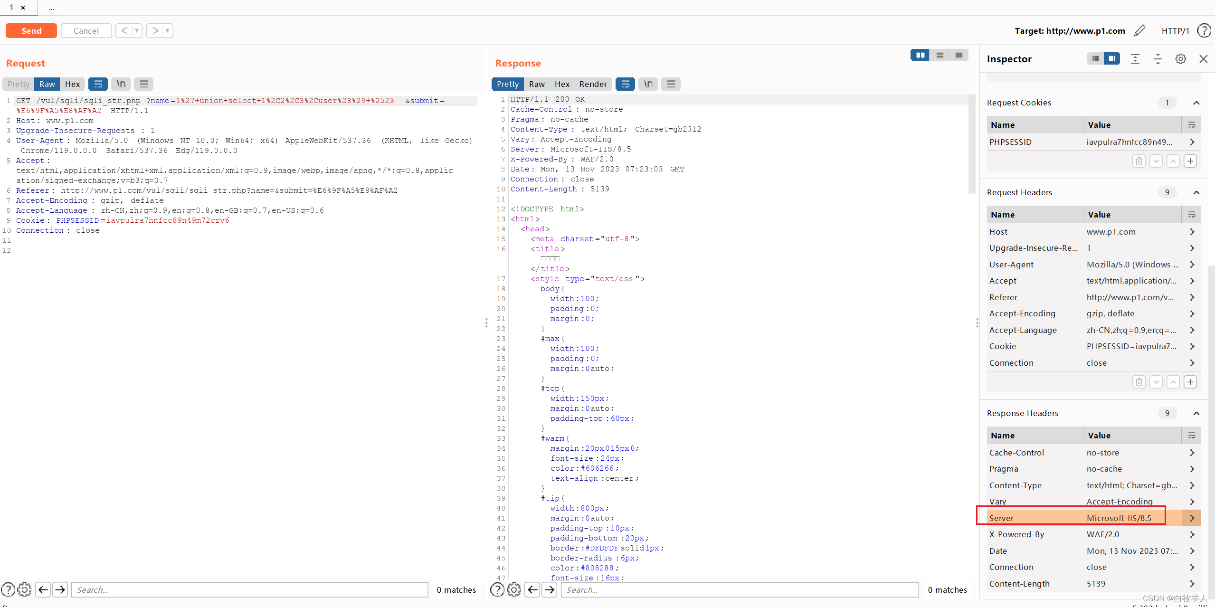Collapse the Request Cookies section
The width and height of the screenshot is (1215, 607).
[x=1196, y=103]
